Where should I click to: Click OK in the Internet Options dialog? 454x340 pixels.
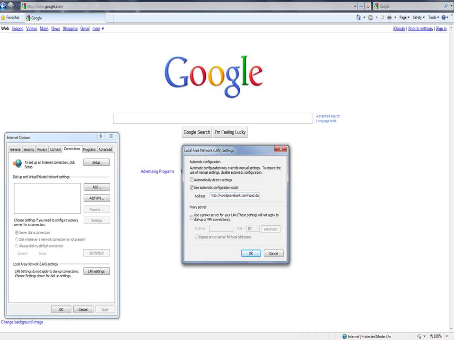[61, 309]
